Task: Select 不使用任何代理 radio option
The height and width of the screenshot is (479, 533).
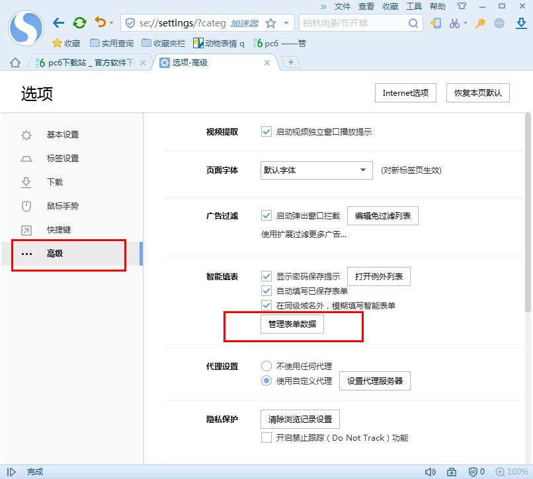Action: (x=266, y=365)
